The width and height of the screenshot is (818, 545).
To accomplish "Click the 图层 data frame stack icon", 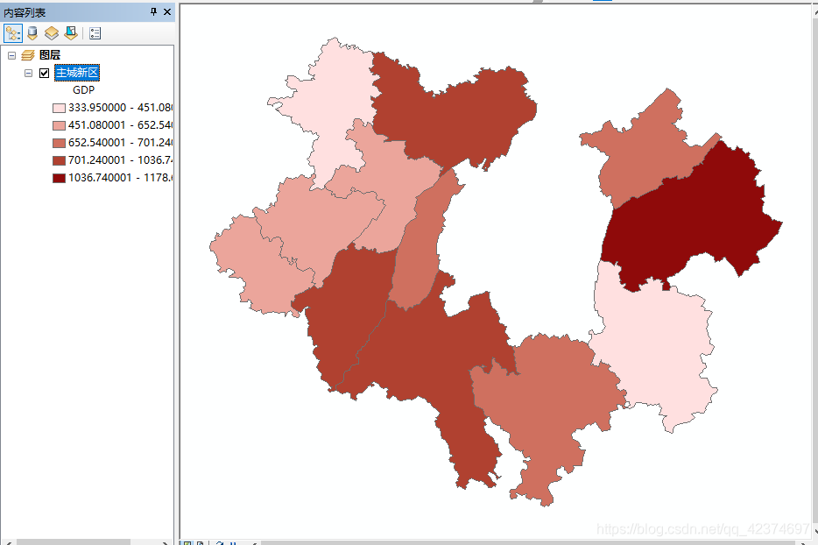I will pyautogui.click(x=28, y=55).
